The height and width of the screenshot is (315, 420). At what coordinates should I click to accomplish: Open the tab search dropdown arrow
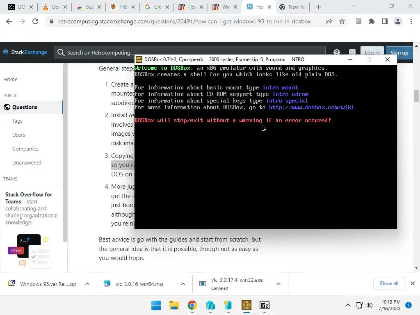(x=354, y=6)
